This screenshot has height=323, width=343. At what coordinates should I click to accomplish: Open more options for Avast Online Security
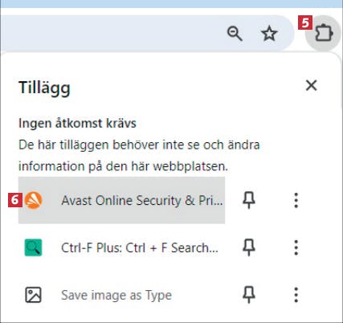click(x=296, y=200)
